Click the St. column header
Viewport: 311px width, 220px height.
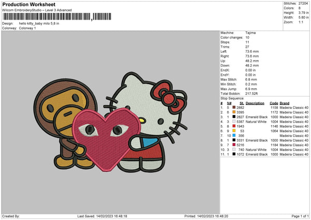click(242, 103)
